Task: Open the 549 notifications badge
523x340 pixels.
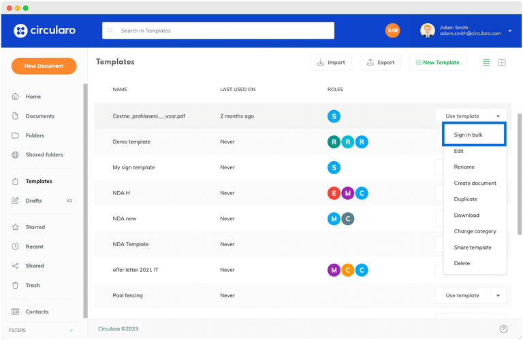Action: coord(392,31)
